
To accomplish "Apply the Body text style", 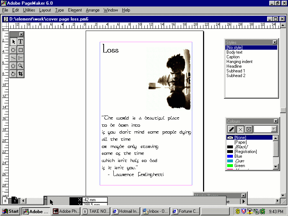I will tap(234, 52).
